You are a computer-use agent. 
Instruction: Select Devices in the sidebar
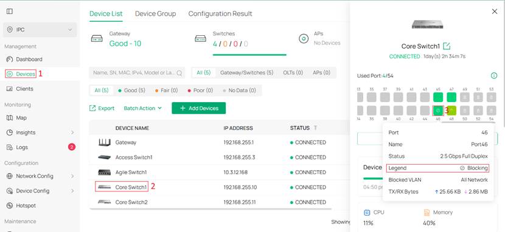tap(26, 74)
